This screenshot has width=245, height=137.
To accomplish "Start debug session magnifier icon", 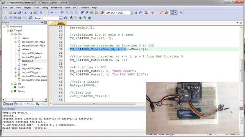I will (146, 13).
